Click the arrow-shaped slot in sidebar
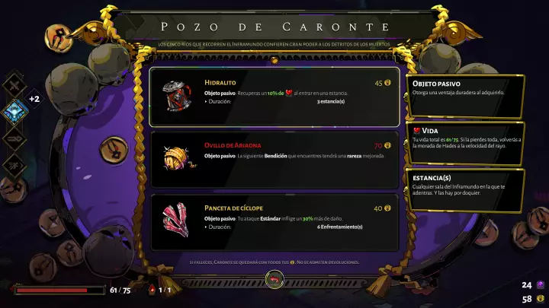 [x=14, y=139]
